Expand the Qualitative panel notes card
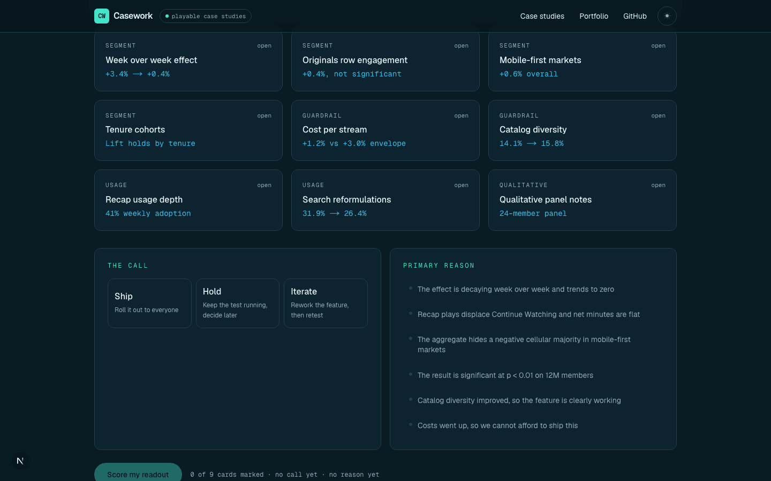This screenshot has height=481, width=771. pos(583,200)
